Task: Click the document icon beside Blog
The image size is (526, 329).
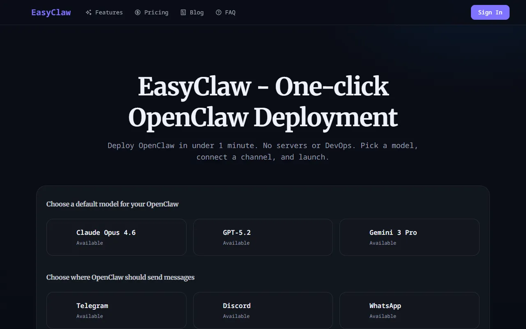Action: [183, 12]
